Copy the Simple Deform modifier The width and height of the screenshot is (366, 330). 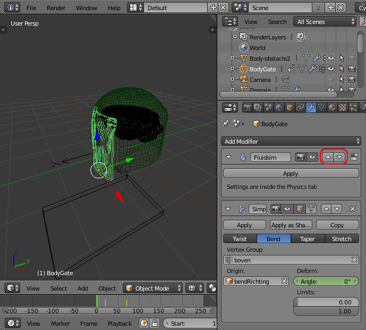(337, 225)
